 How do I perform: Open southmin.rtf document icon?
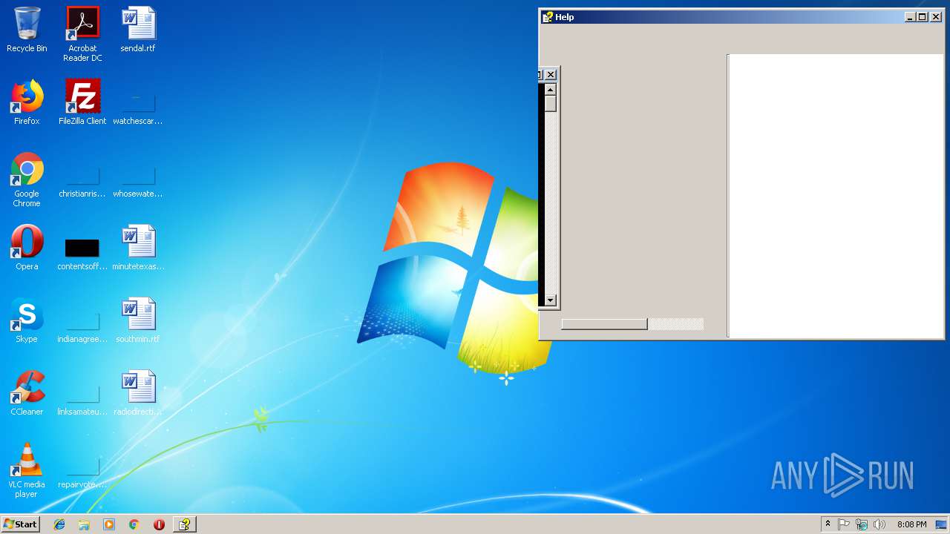pos(138,320)
